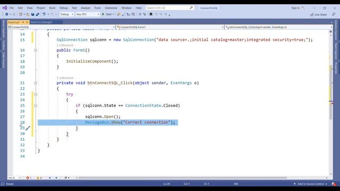Open the Analyze menu

coord(86,8)
